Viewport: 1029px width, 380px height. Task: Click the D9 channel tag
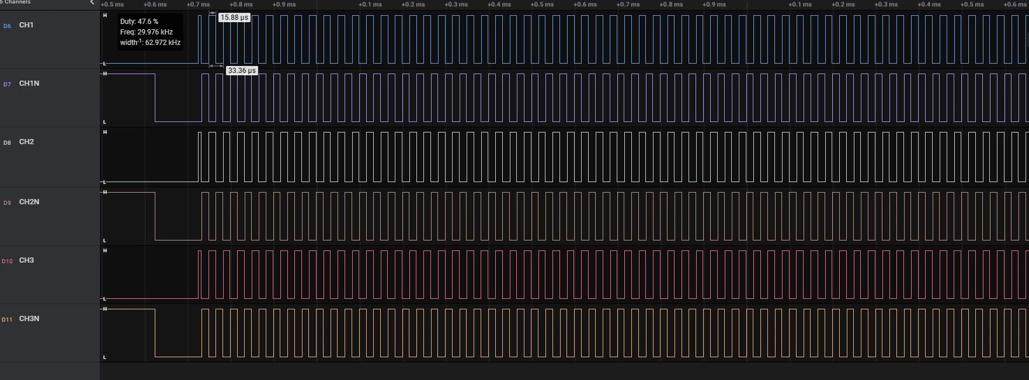click(x=7, y=203)
